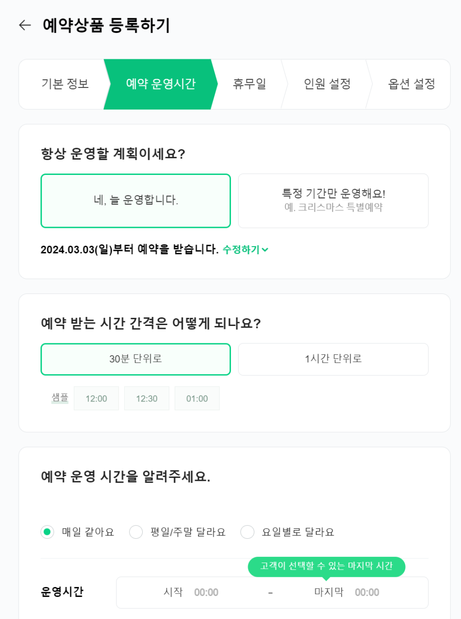Click the back arrow icon
The height and width of the screenshot is (619, 461).
[x=25, y=25]
